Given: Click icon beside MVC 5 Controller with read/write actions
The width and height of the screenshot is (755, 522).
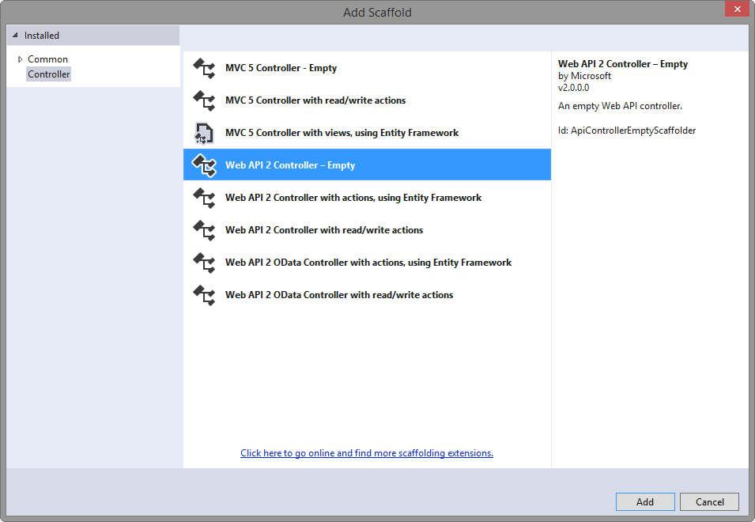Looking at the screenshot, I should click(x=204, y=100).
